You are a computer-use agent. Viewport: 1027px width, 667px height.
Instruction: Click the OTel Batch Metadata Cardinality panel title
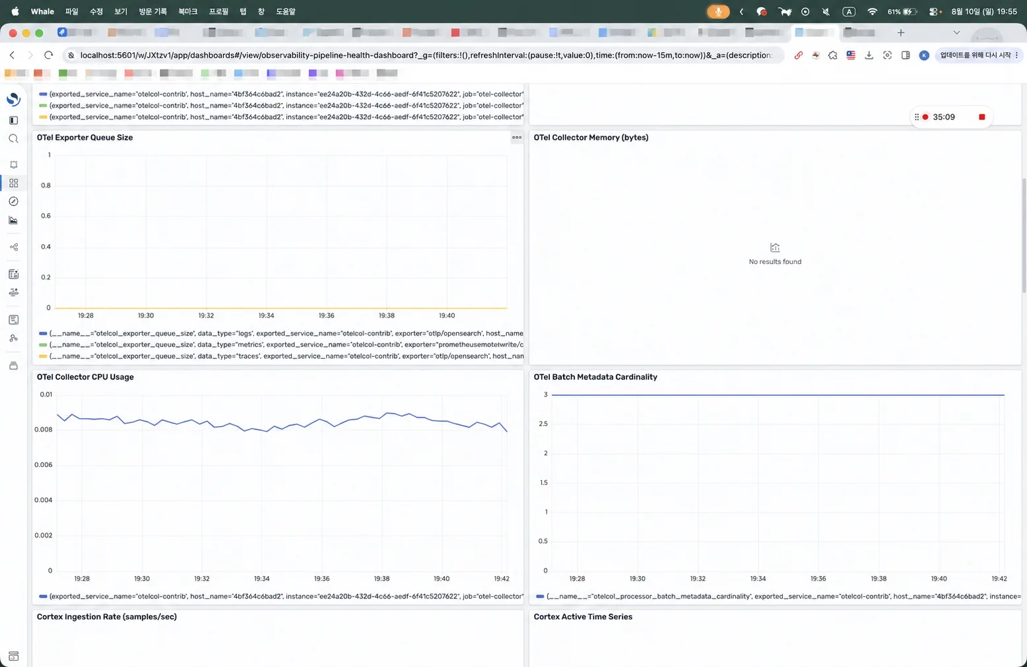coord(595,377)
